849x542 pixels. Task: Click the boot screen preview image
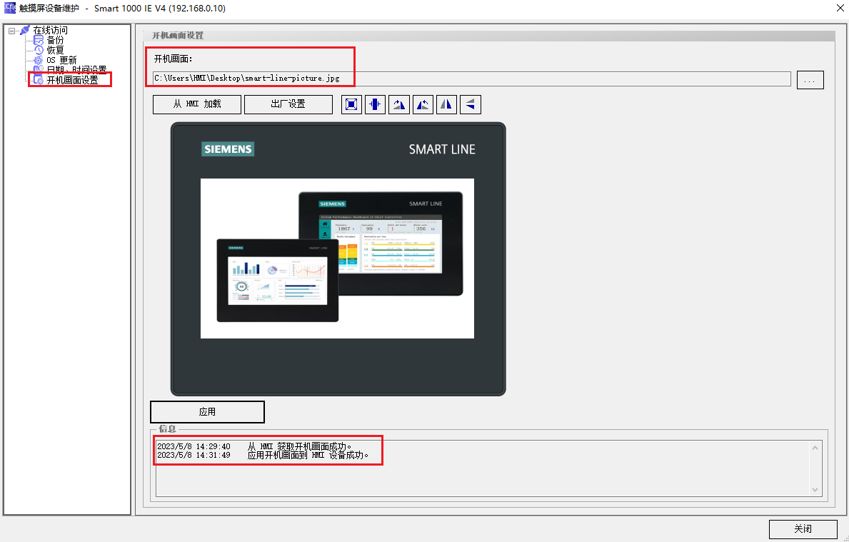[338, 259]
